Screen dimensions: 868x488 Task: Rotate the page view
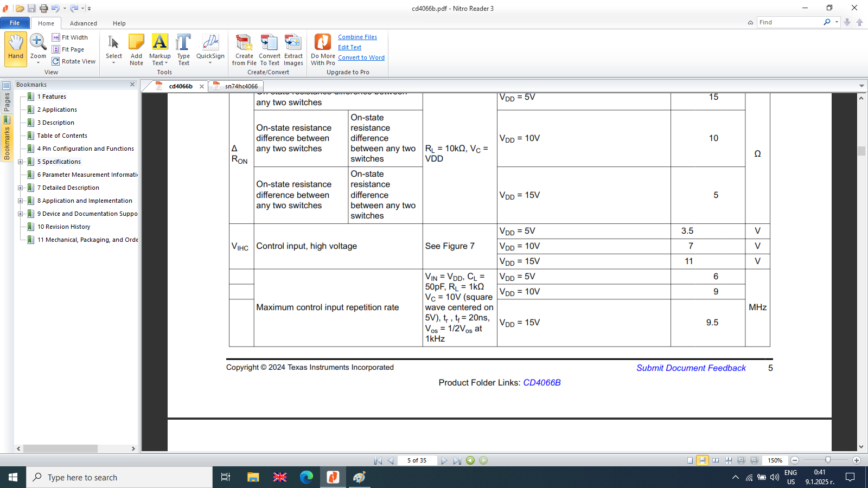74,61
